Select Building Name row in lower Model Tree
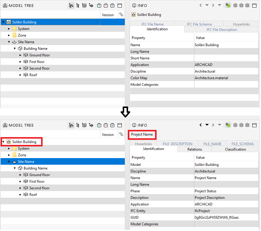 coord(63,168)
